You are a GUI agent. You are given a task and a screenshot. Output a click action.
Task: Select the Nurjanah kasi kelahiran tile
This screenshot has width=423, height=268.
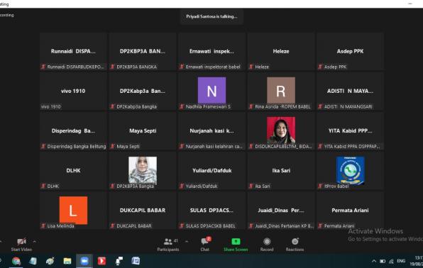[211, 130]
